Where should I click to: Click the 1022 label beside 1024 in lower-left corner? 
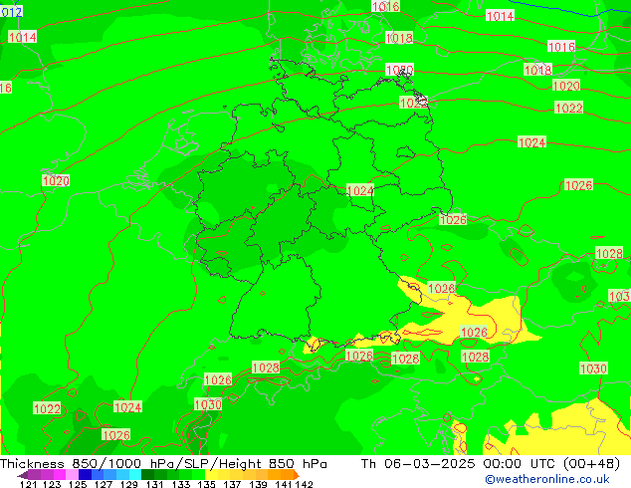click(x=47, y=408)
